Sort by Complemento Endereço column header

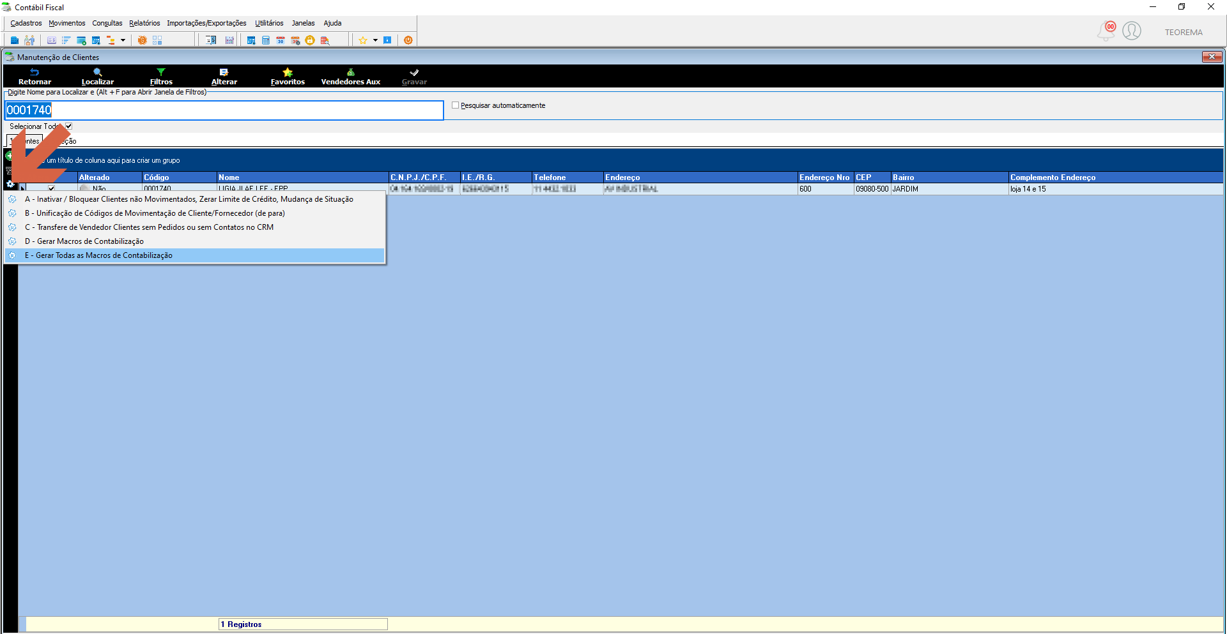point(1116,177)
